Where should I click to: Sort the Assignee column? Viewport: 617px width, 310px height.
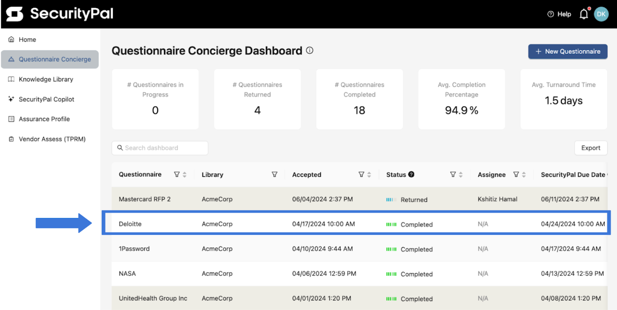click(x=524, y=174)
